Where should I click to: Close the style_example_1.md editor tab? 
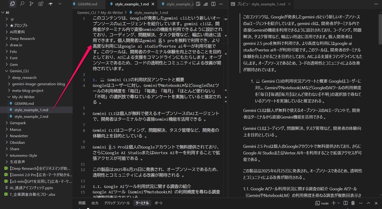(x=153, y=4)
